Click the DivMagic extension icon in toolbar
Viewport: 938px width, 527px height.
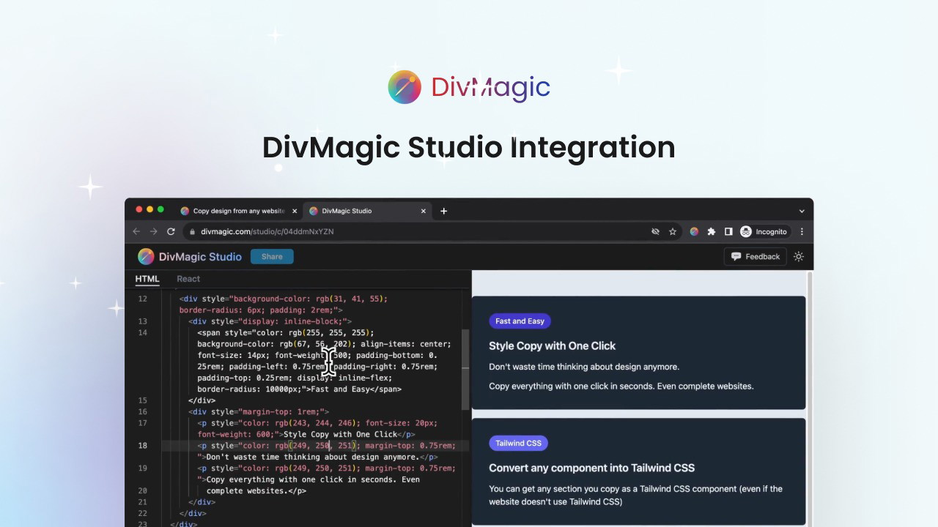pyautogui.click(x=694, y=231)
